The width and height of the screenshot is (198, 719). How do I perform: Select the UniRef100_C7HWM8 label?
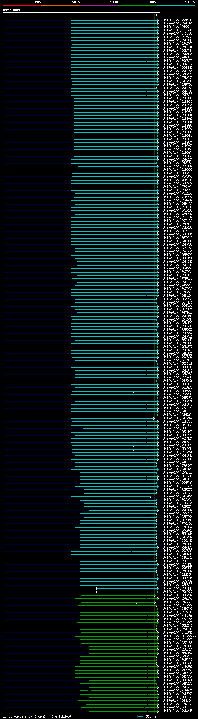pyautogui.click(x=178, y=646)
